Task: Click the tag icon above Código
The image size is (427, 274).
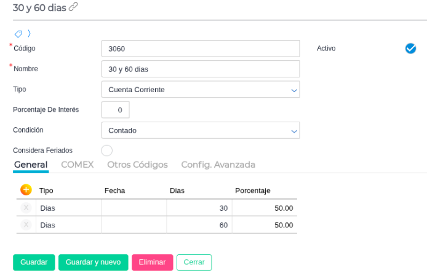Action: click(18, 33)
